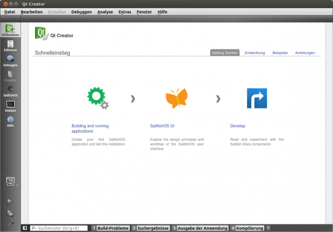
Task: Open the SailfishOS mode in sidebar
Action: (10, 90)
